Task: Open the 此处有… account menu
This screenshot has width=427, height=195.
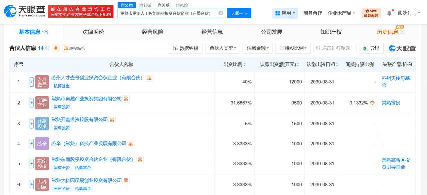Action: [410, 13]
